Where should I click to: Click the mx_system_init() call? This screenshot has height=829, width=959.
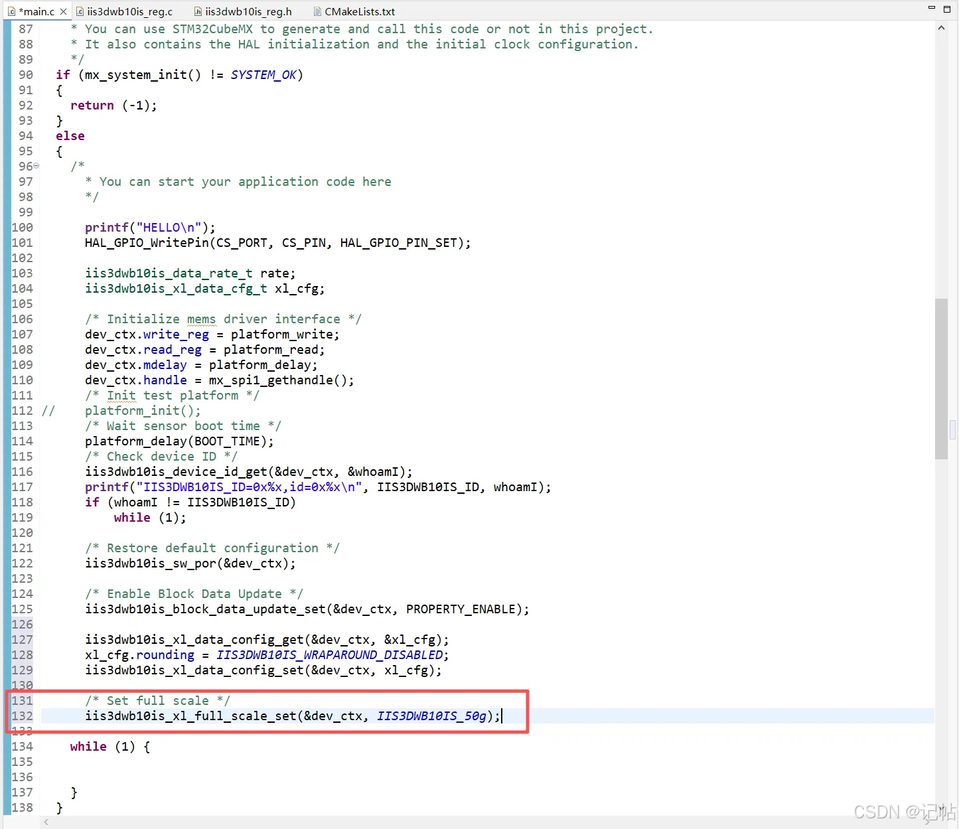click(143, 75)
